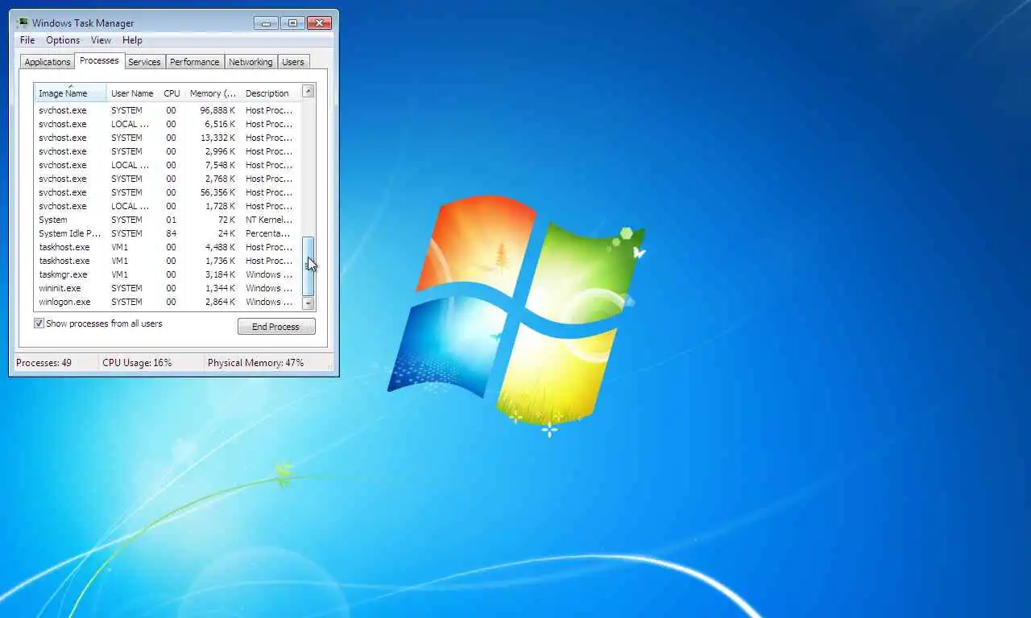This screenshot has width=1031, height=618.
Task: Click the 01 CPU value in System row
Action: coord(171,220)
